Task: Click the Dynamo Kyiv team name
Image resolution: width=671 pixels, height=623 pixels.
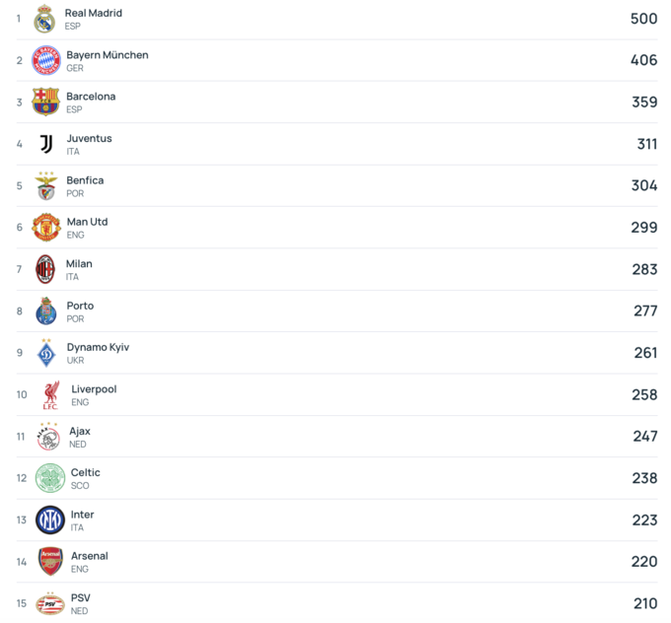Action: 98,347
